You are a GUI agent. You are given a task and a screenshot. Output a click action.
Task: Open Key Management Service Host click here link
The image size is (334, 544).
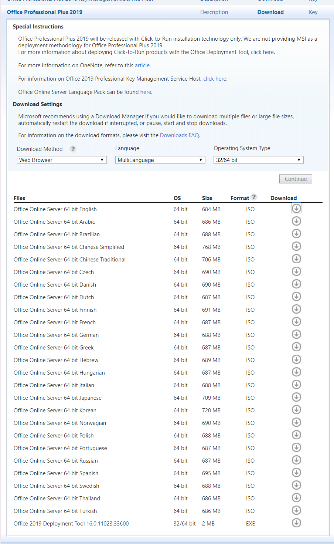coord(215,79)
